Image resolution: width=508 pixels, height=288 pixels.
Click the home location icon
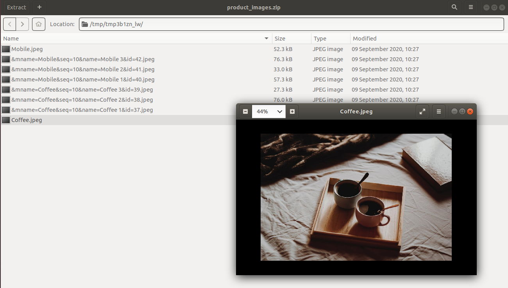pos(39,24)
